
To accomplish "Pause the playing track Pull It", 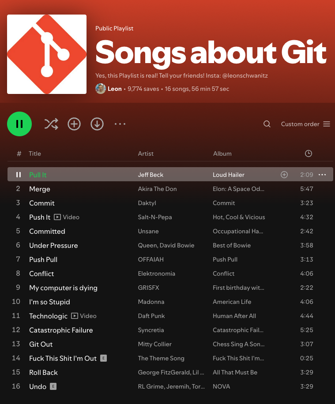I will (18, 175).
